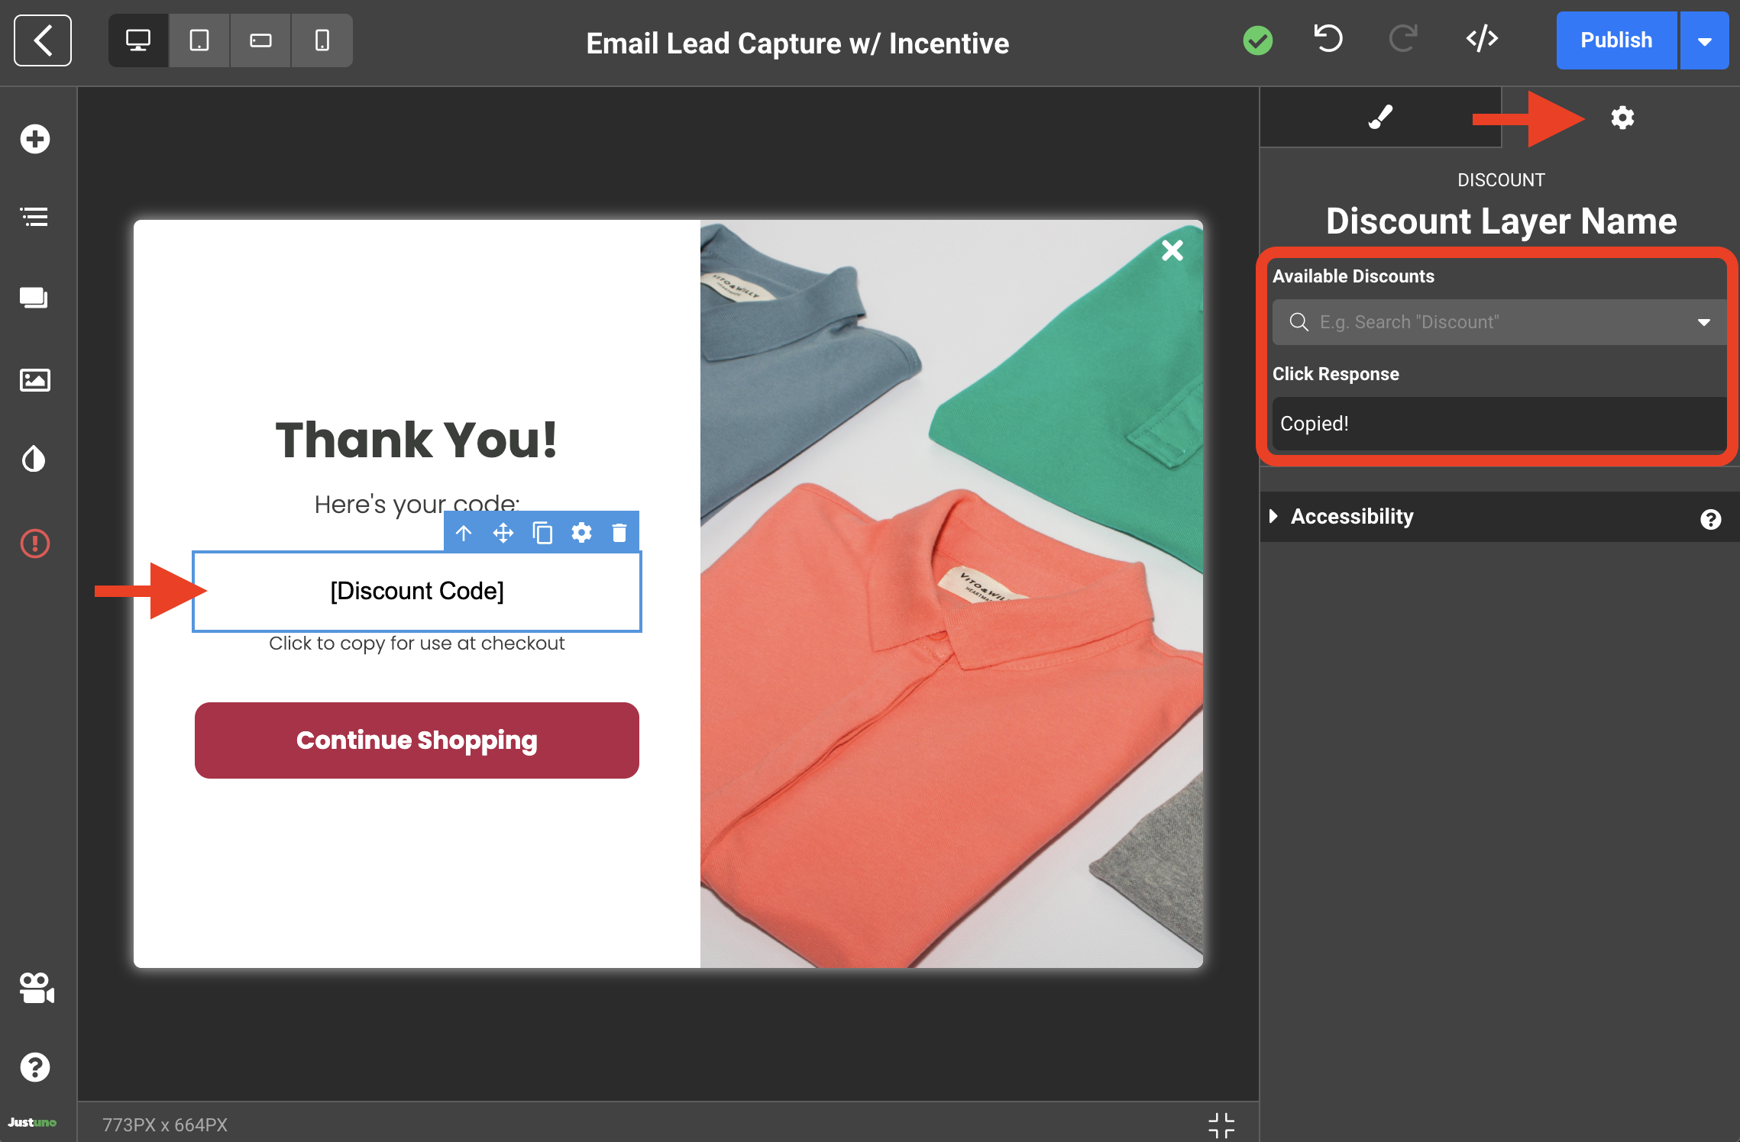Switch to the brush style tab
This screenshot has height=1142, width=1740.
point(1380,118)
